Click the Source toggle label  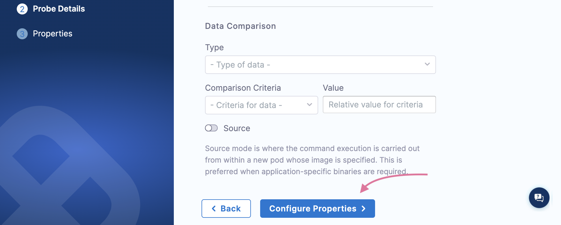click(237, 128)
